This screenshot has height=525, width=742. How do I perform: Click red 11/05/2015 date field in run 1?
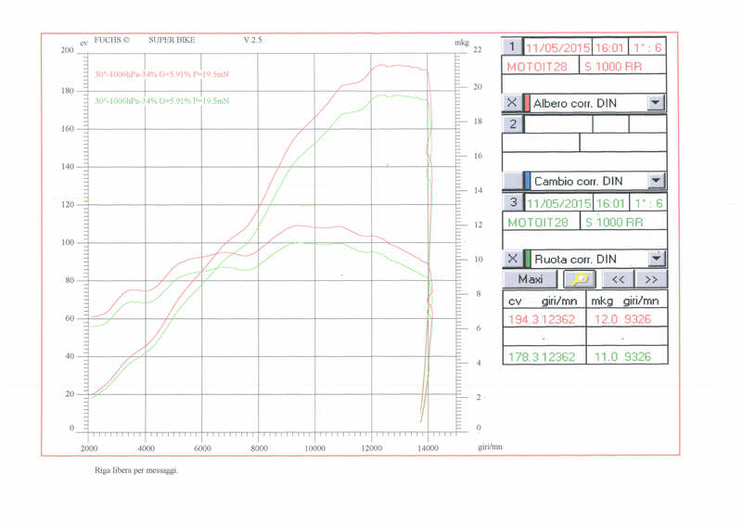(557, 46)
